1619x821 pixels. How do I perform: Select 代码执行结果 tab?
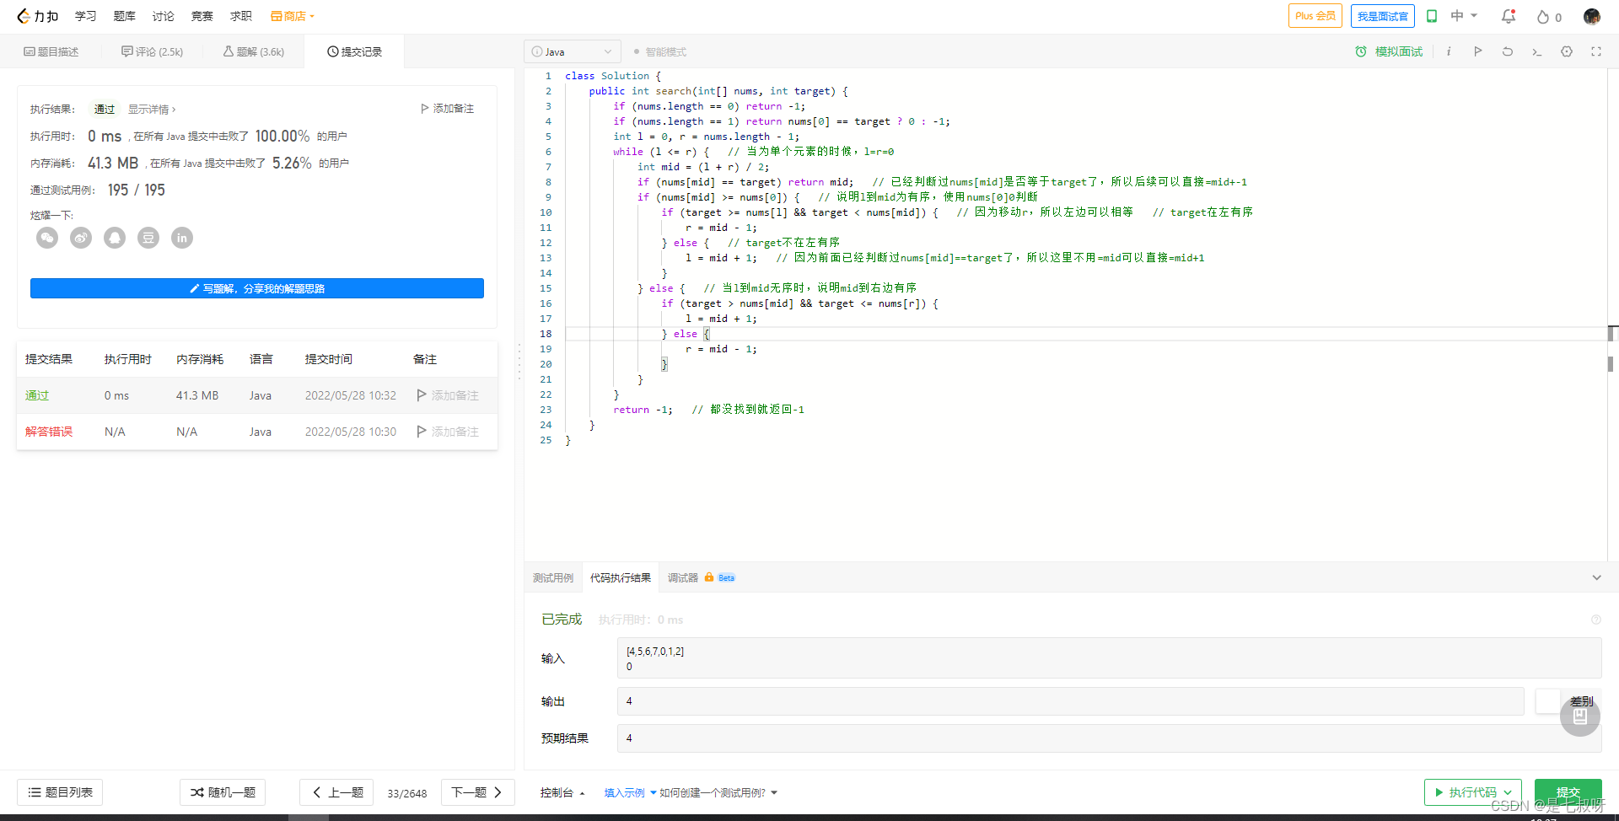(620, 577)
